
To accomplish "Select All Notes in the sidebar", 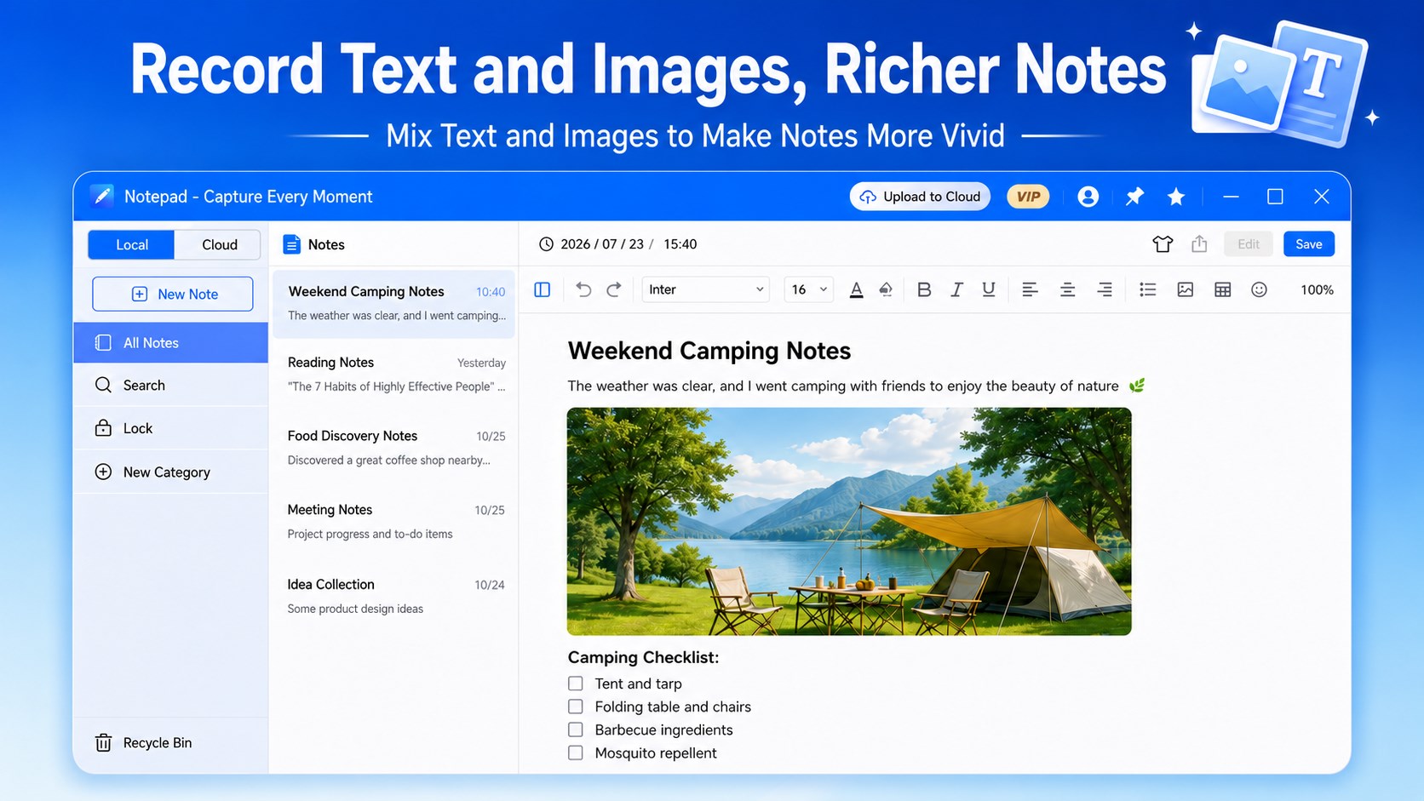I will pyautogui.click(x=170, y=342).
